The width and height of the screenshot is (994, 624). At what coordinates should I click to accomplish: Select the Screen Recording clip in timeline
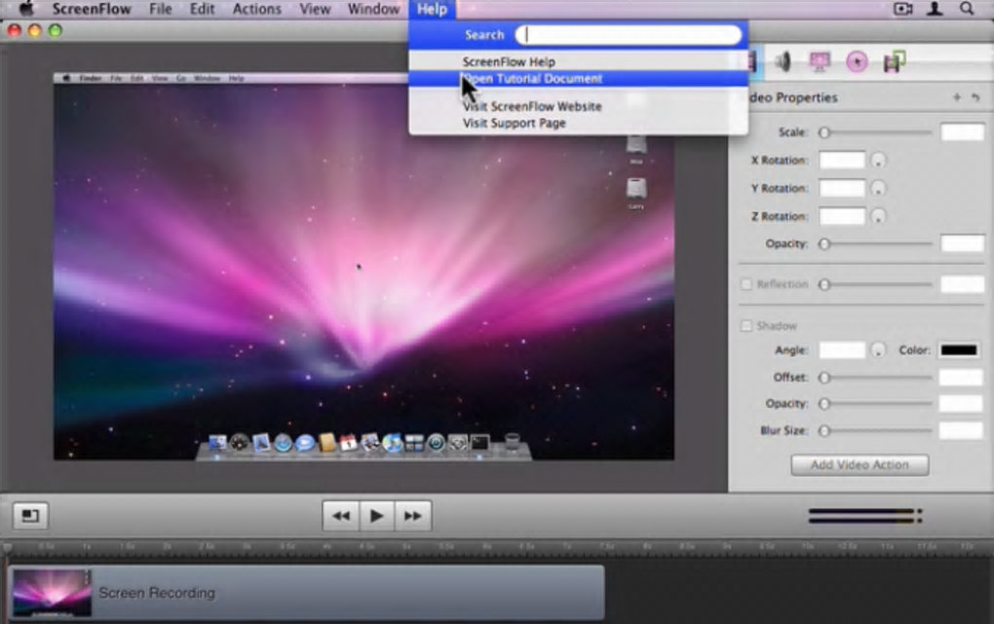click(306, 592)
